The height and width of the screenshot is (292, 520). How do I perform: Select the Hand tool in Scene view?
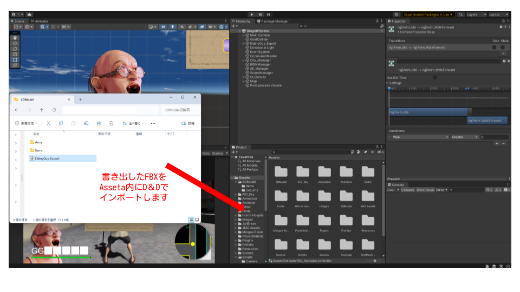click(x=15, y=38)
